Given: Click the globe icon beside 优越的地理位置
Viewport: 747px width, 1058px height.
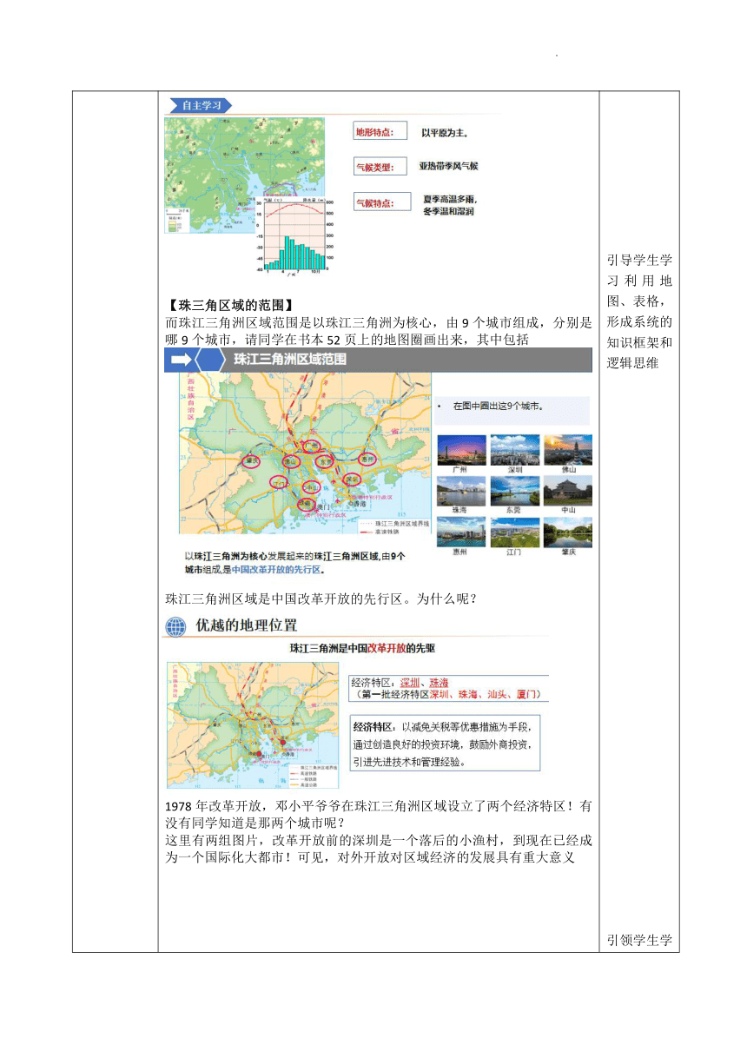Looking at the screenshot, I should [x=175, y=626].
